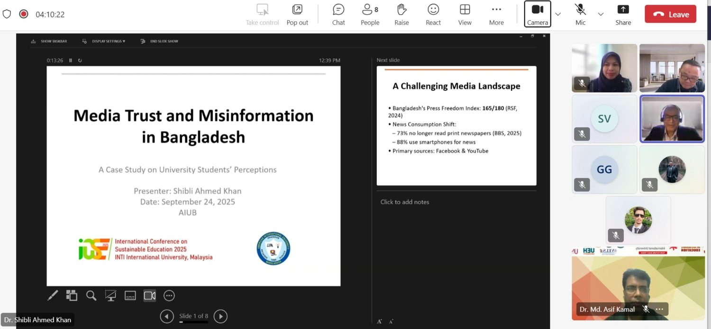
Task: Click the next slide arrow button
Action: click(220, 316)
